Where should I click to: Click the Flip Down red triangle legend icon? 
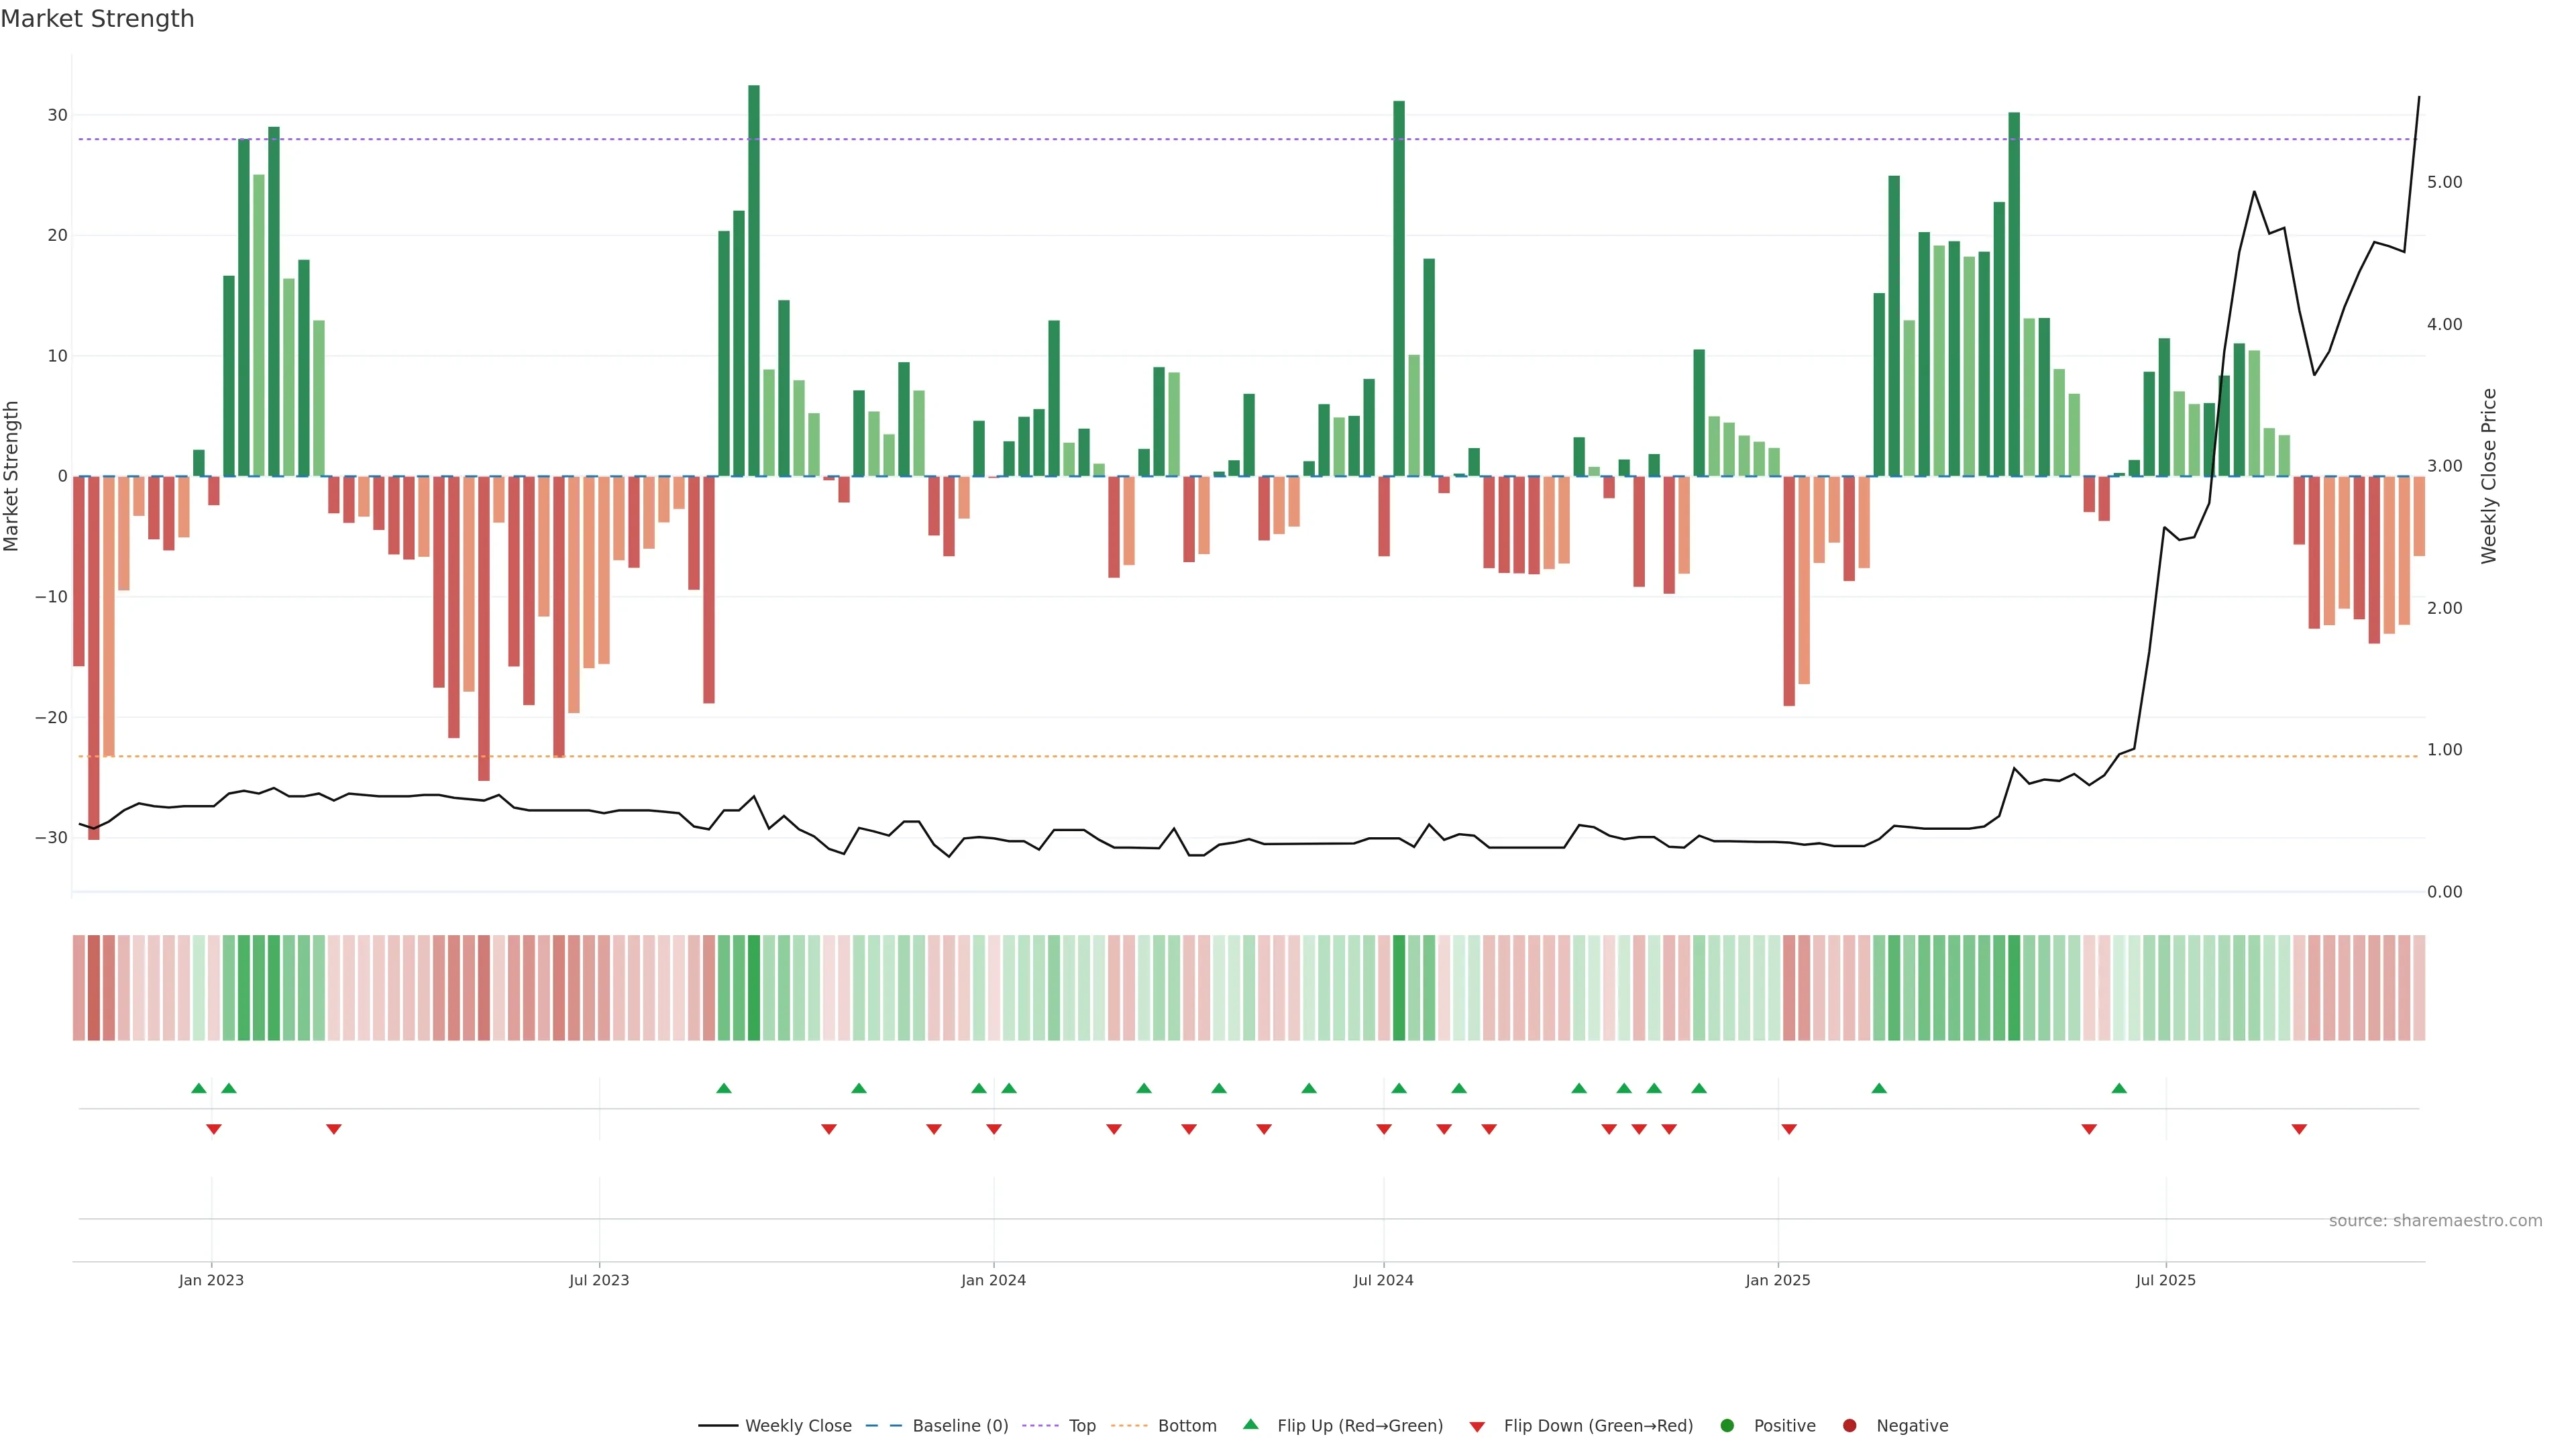coord(1477,1427)
